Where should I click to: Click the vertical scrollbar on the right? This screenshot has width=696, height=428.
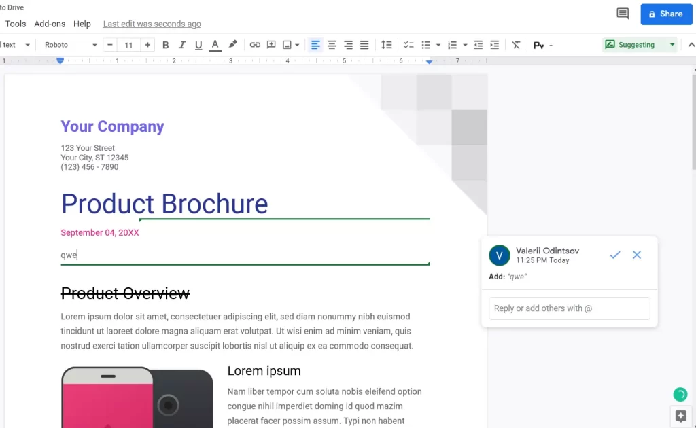[x=693, y=122]
